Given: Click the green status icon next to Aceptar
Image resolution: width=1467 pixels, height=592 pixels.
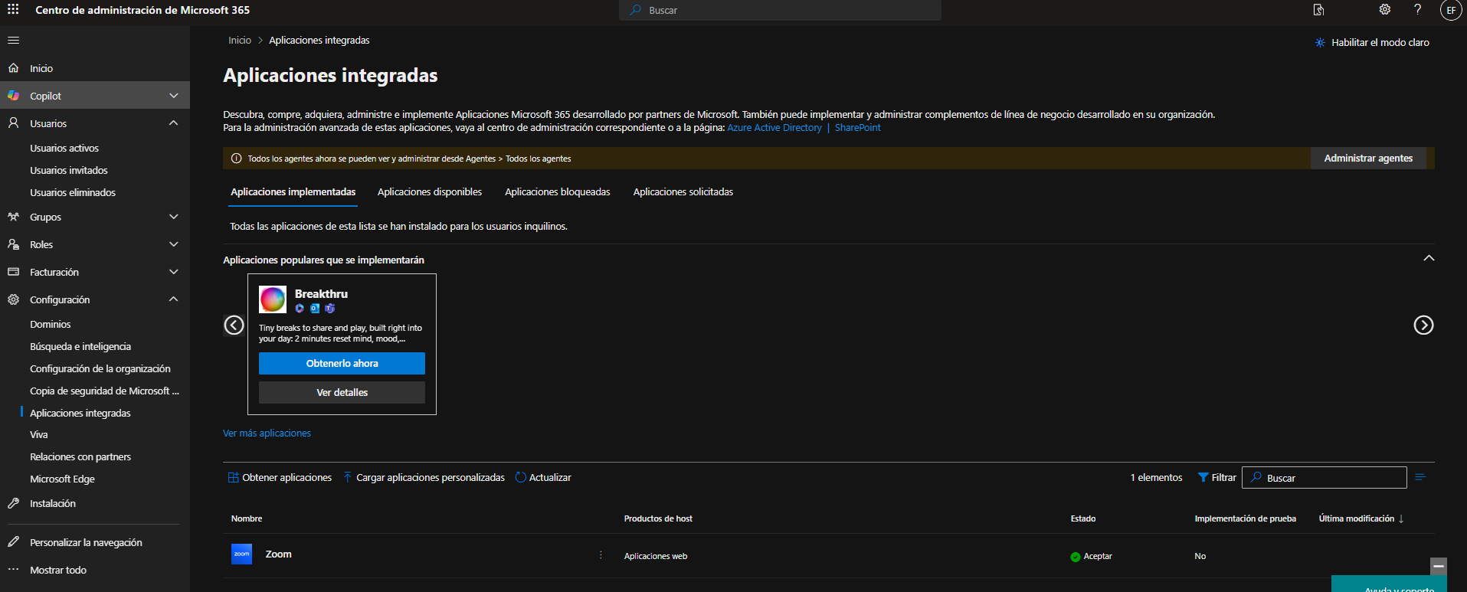Looking at the screenshot, I should click(1076, 557).
